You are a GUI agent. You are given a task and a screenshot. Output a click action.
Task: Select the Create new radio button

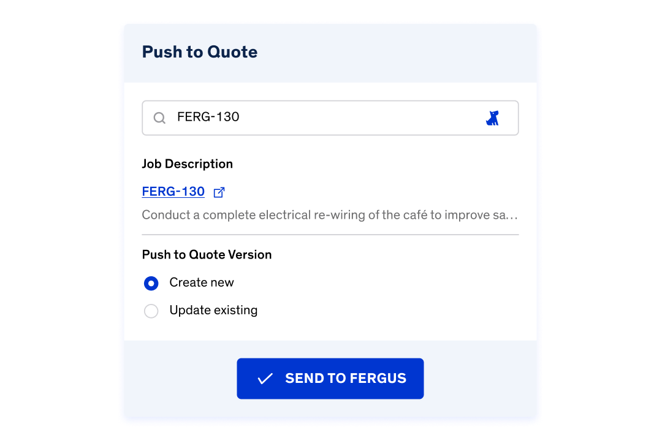151,283
